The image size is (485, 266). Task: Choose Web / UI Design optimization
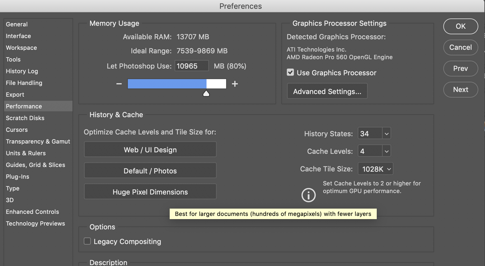click(150, 149)
